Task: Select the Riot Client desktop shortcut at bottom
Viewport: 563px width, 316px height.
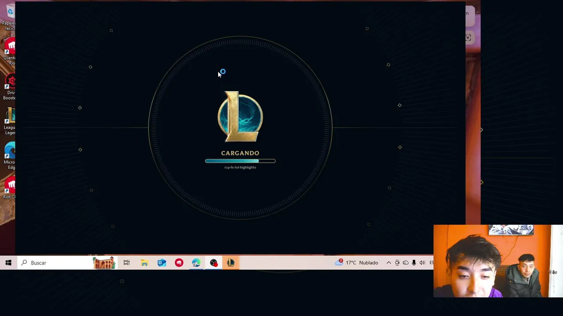Action: coord(9,188)
